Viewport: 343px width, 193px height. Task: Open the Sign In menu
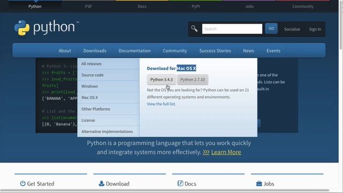tap(315, 29)
